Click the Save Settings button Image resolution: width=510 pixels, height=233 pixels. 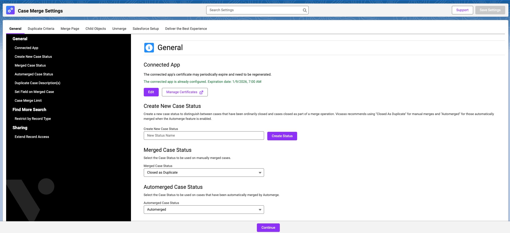[490, 10]
